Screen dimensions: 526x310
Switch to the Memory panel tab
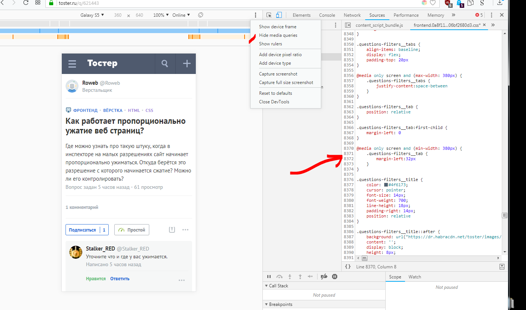point(436,15)
